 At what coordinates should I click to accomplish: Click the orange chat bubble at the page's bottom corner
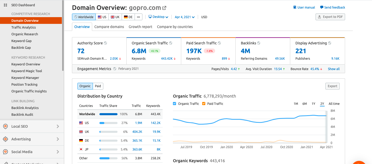pyautogui.click(x=359, y=162)
